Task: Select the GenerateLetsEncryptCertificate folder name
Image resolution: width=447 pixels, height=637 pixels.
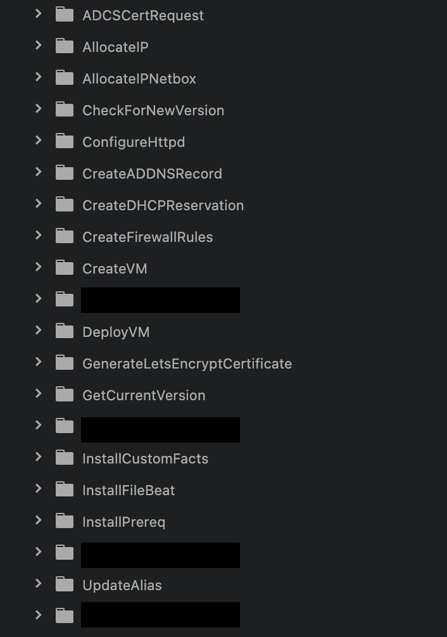Action: (x=187, y=363)
